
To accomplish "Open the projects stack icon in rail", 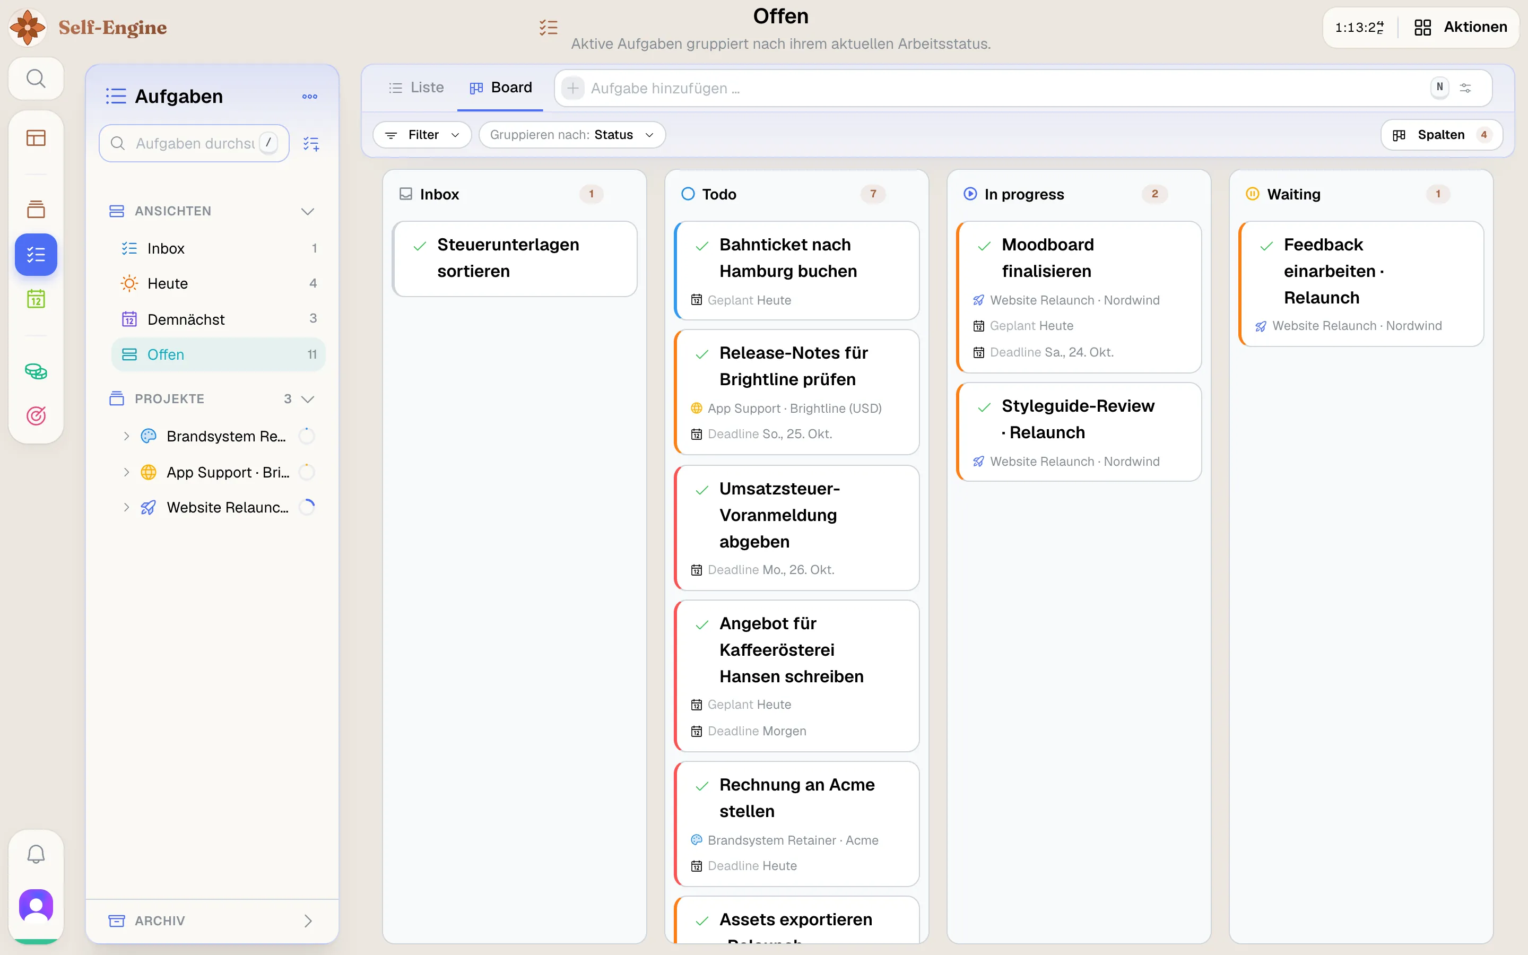I will (36, 209).
